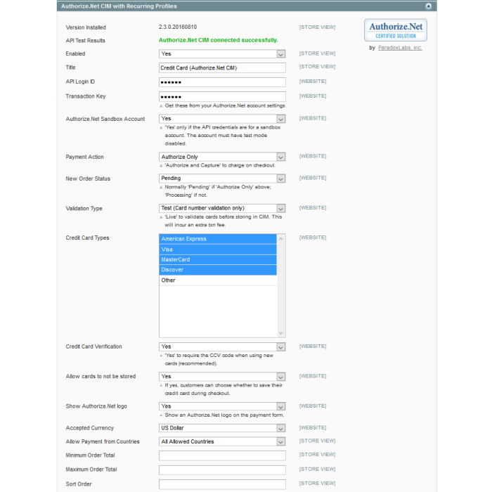Click the green 'connected successfully' API test result
This screenshot has height=492, width=492.
(218, 40)
